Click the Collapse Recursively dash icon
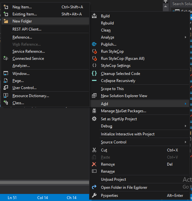 [x=94, y=80]
